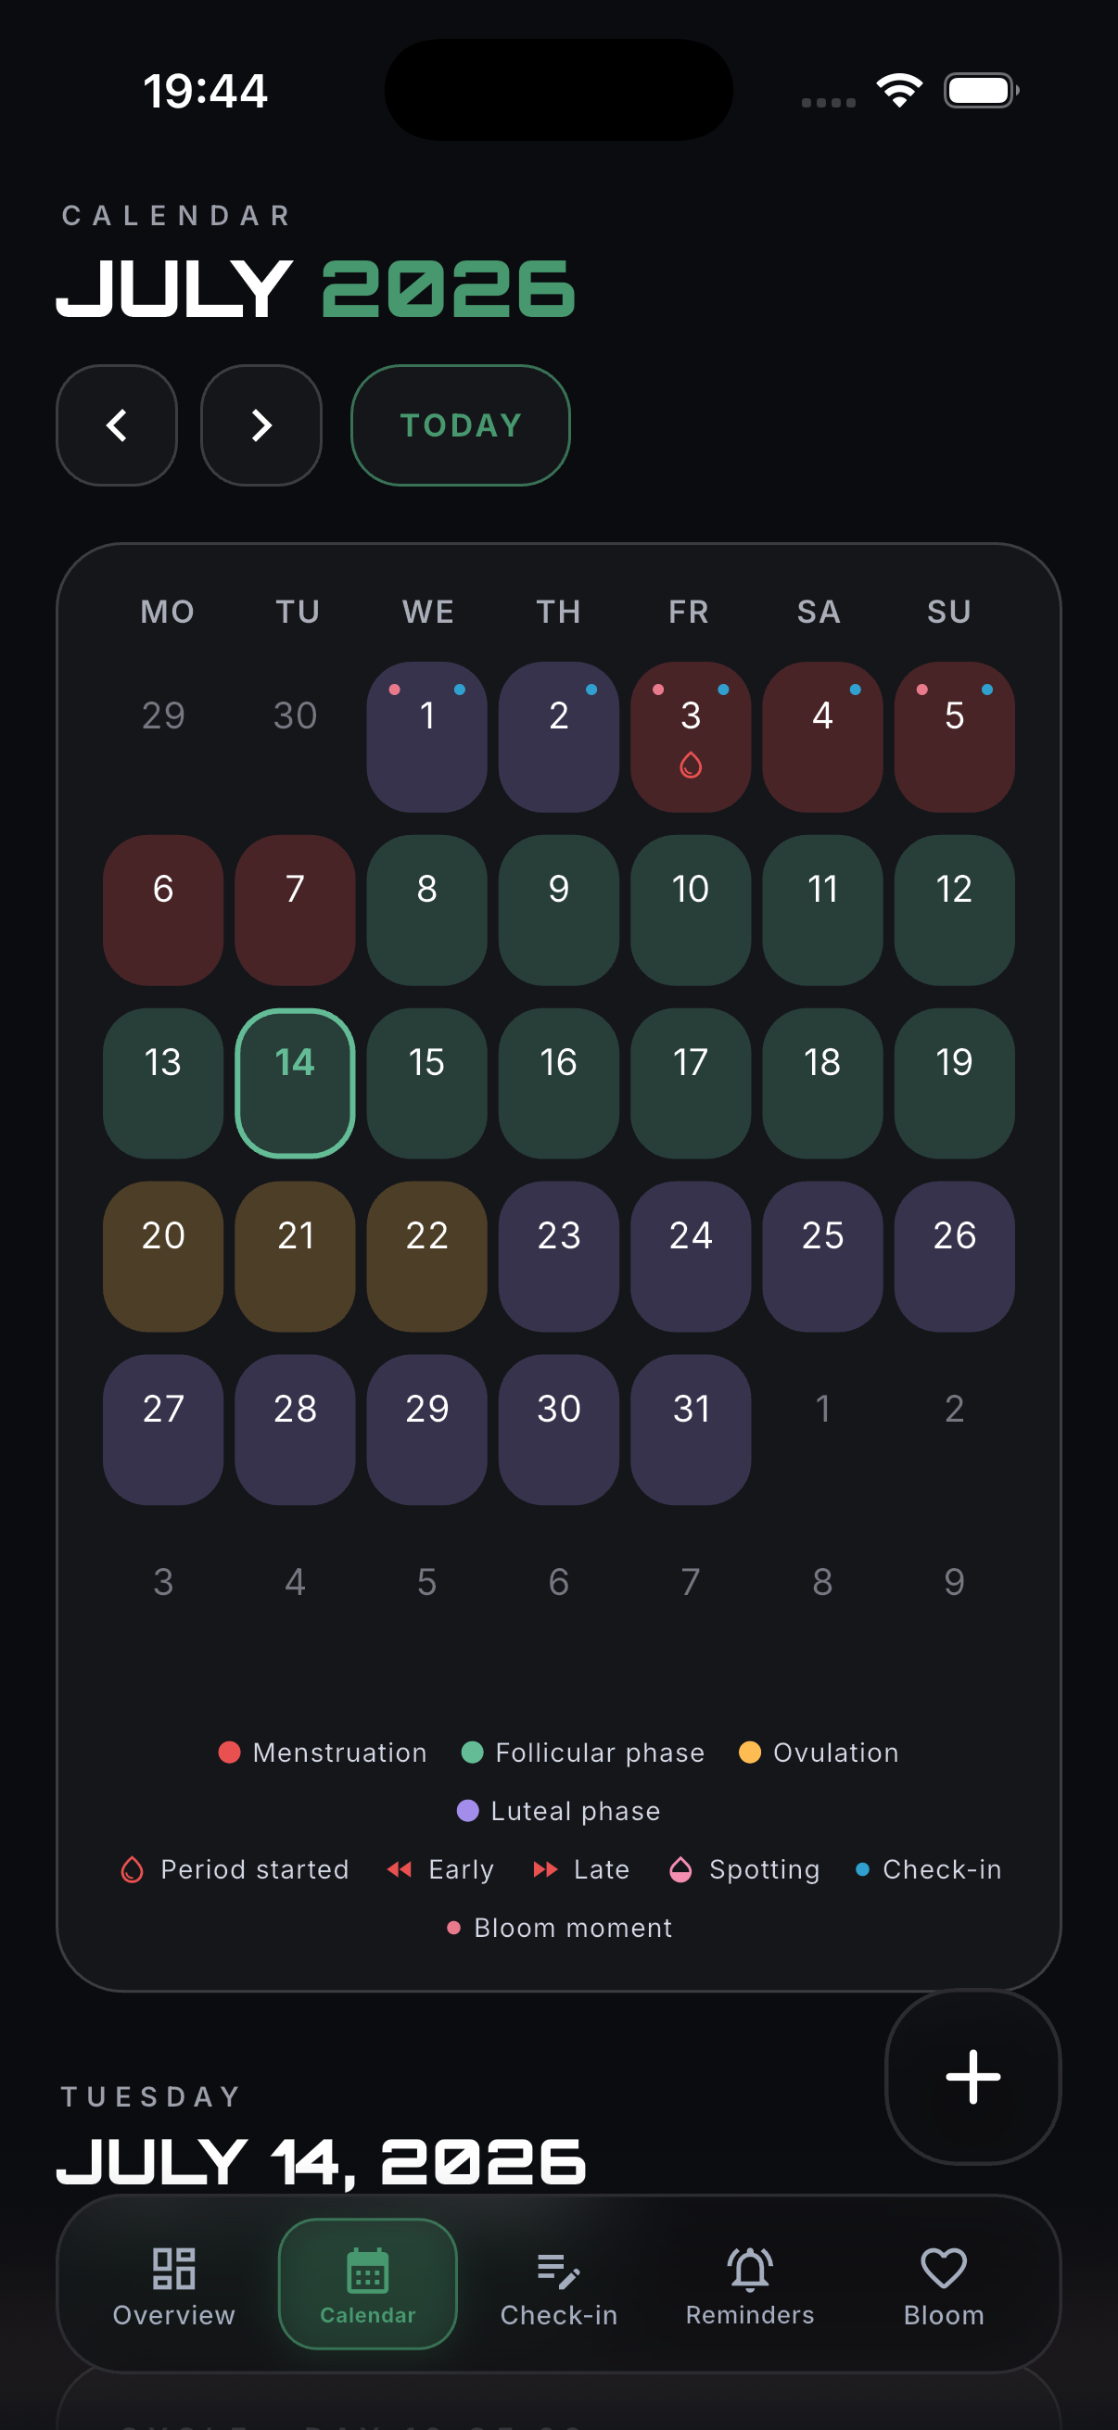Tap the Ovulation legend color dot
Image resolution: width=1118 pixels, height=2430 pixels.
point(750,1753)
